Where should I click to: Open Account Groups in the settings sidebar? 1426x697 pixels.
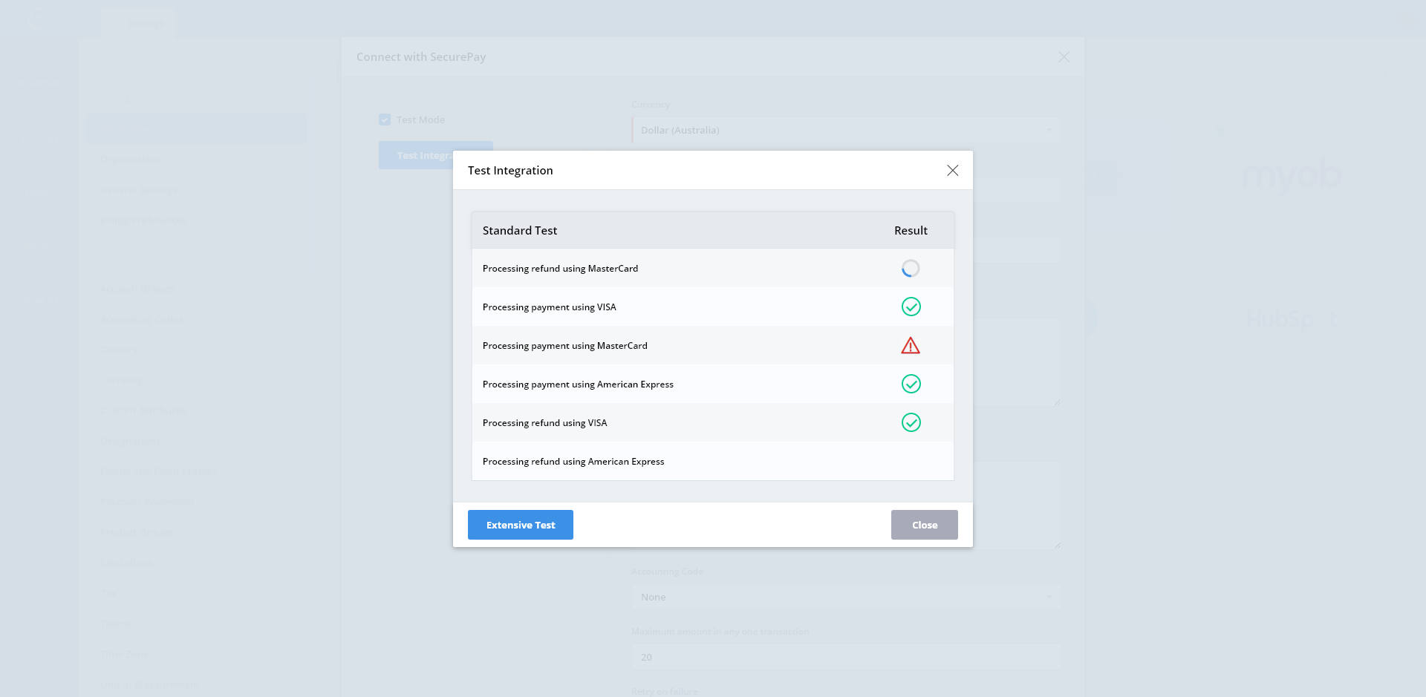138,289
